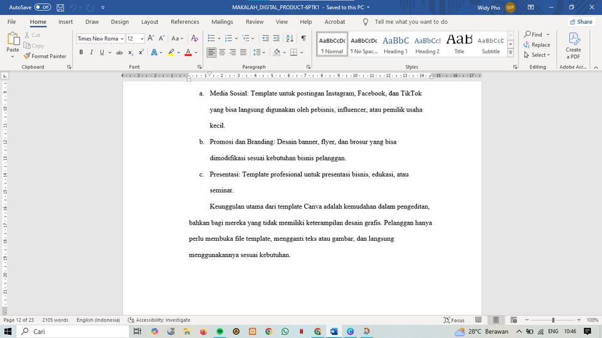Open WhatsApp from the taskbar
This screenshot has height=338, width=602.
click(x=285, y=331)
